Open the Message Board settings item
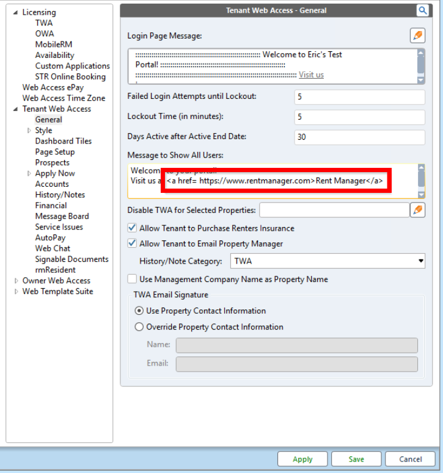 click(x=62, y=216)
